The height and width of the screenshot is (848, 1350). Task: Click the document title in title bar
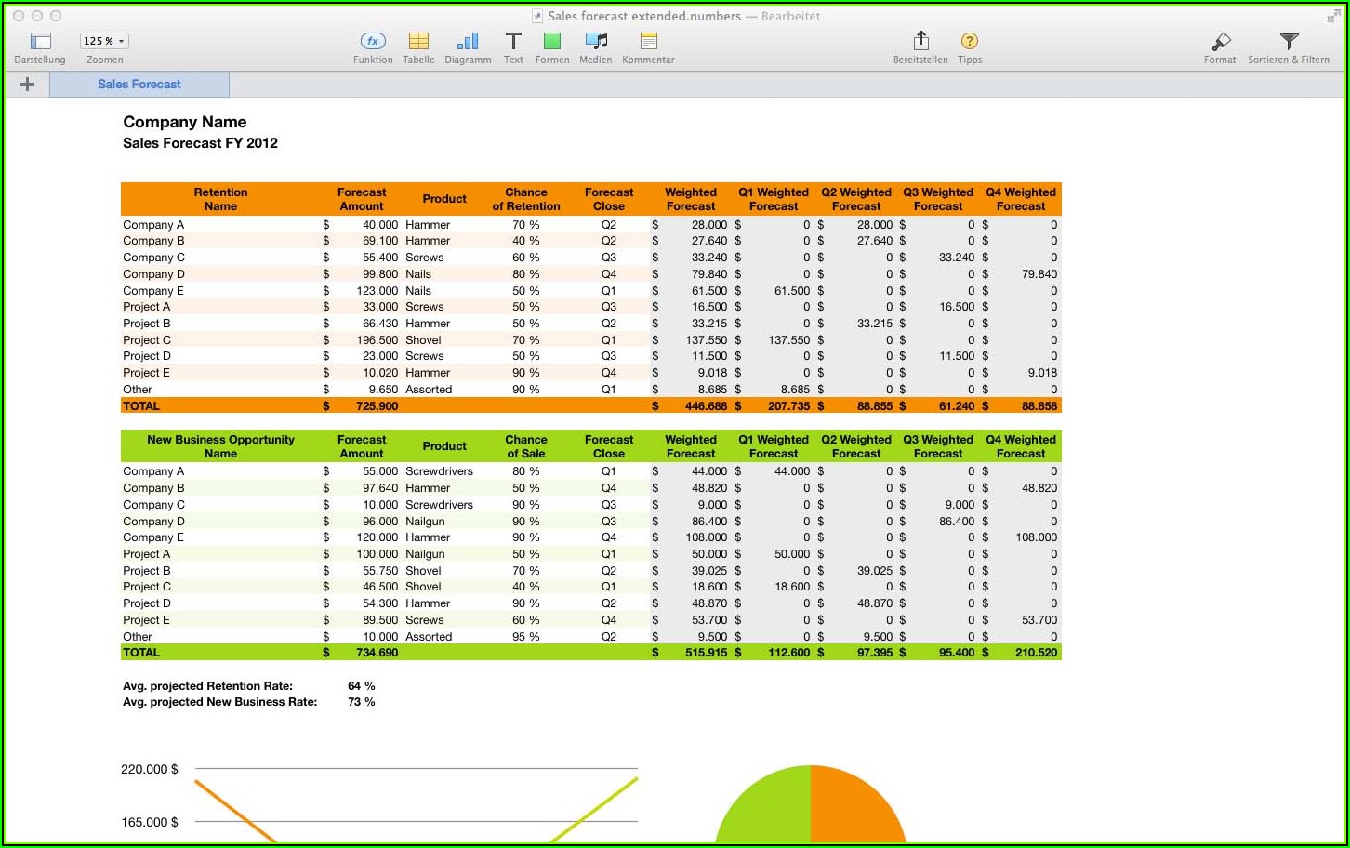(x=643, y=16)
